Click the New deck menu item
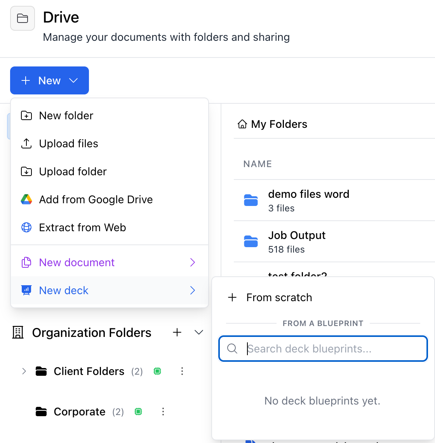This screenshot has height=443, width=435. click(109, 290)
